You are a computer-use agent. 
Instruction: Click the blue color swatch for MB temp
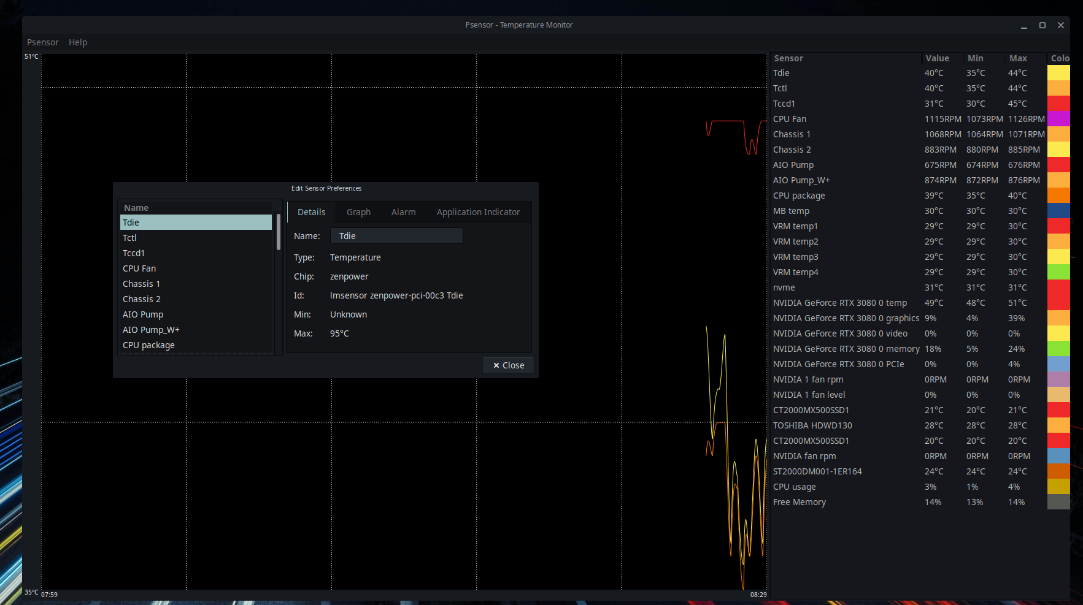click(1058, 211)
